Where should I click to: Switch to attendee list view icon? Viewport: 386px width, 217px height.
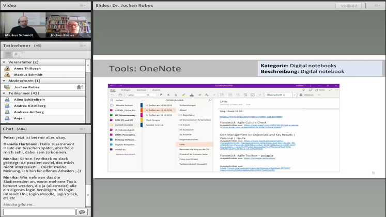coord(8,54)
